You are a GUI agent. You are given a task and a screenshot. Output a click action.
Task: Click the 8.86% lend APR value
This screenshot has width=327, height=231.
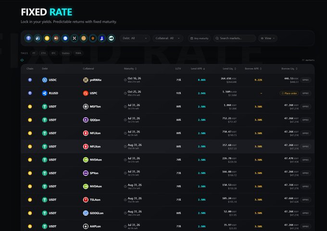(x=201, y=80)
